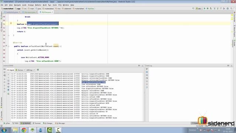Click the slidenerd breadcrumb package
Screen dimensions: 236x133
tap(67, 8)
